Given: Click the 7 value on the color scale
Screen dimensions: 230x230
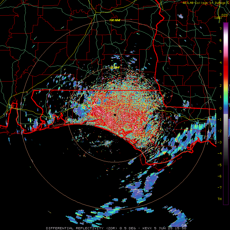Looking at the screenshot, I should click(x=221, y=29).
